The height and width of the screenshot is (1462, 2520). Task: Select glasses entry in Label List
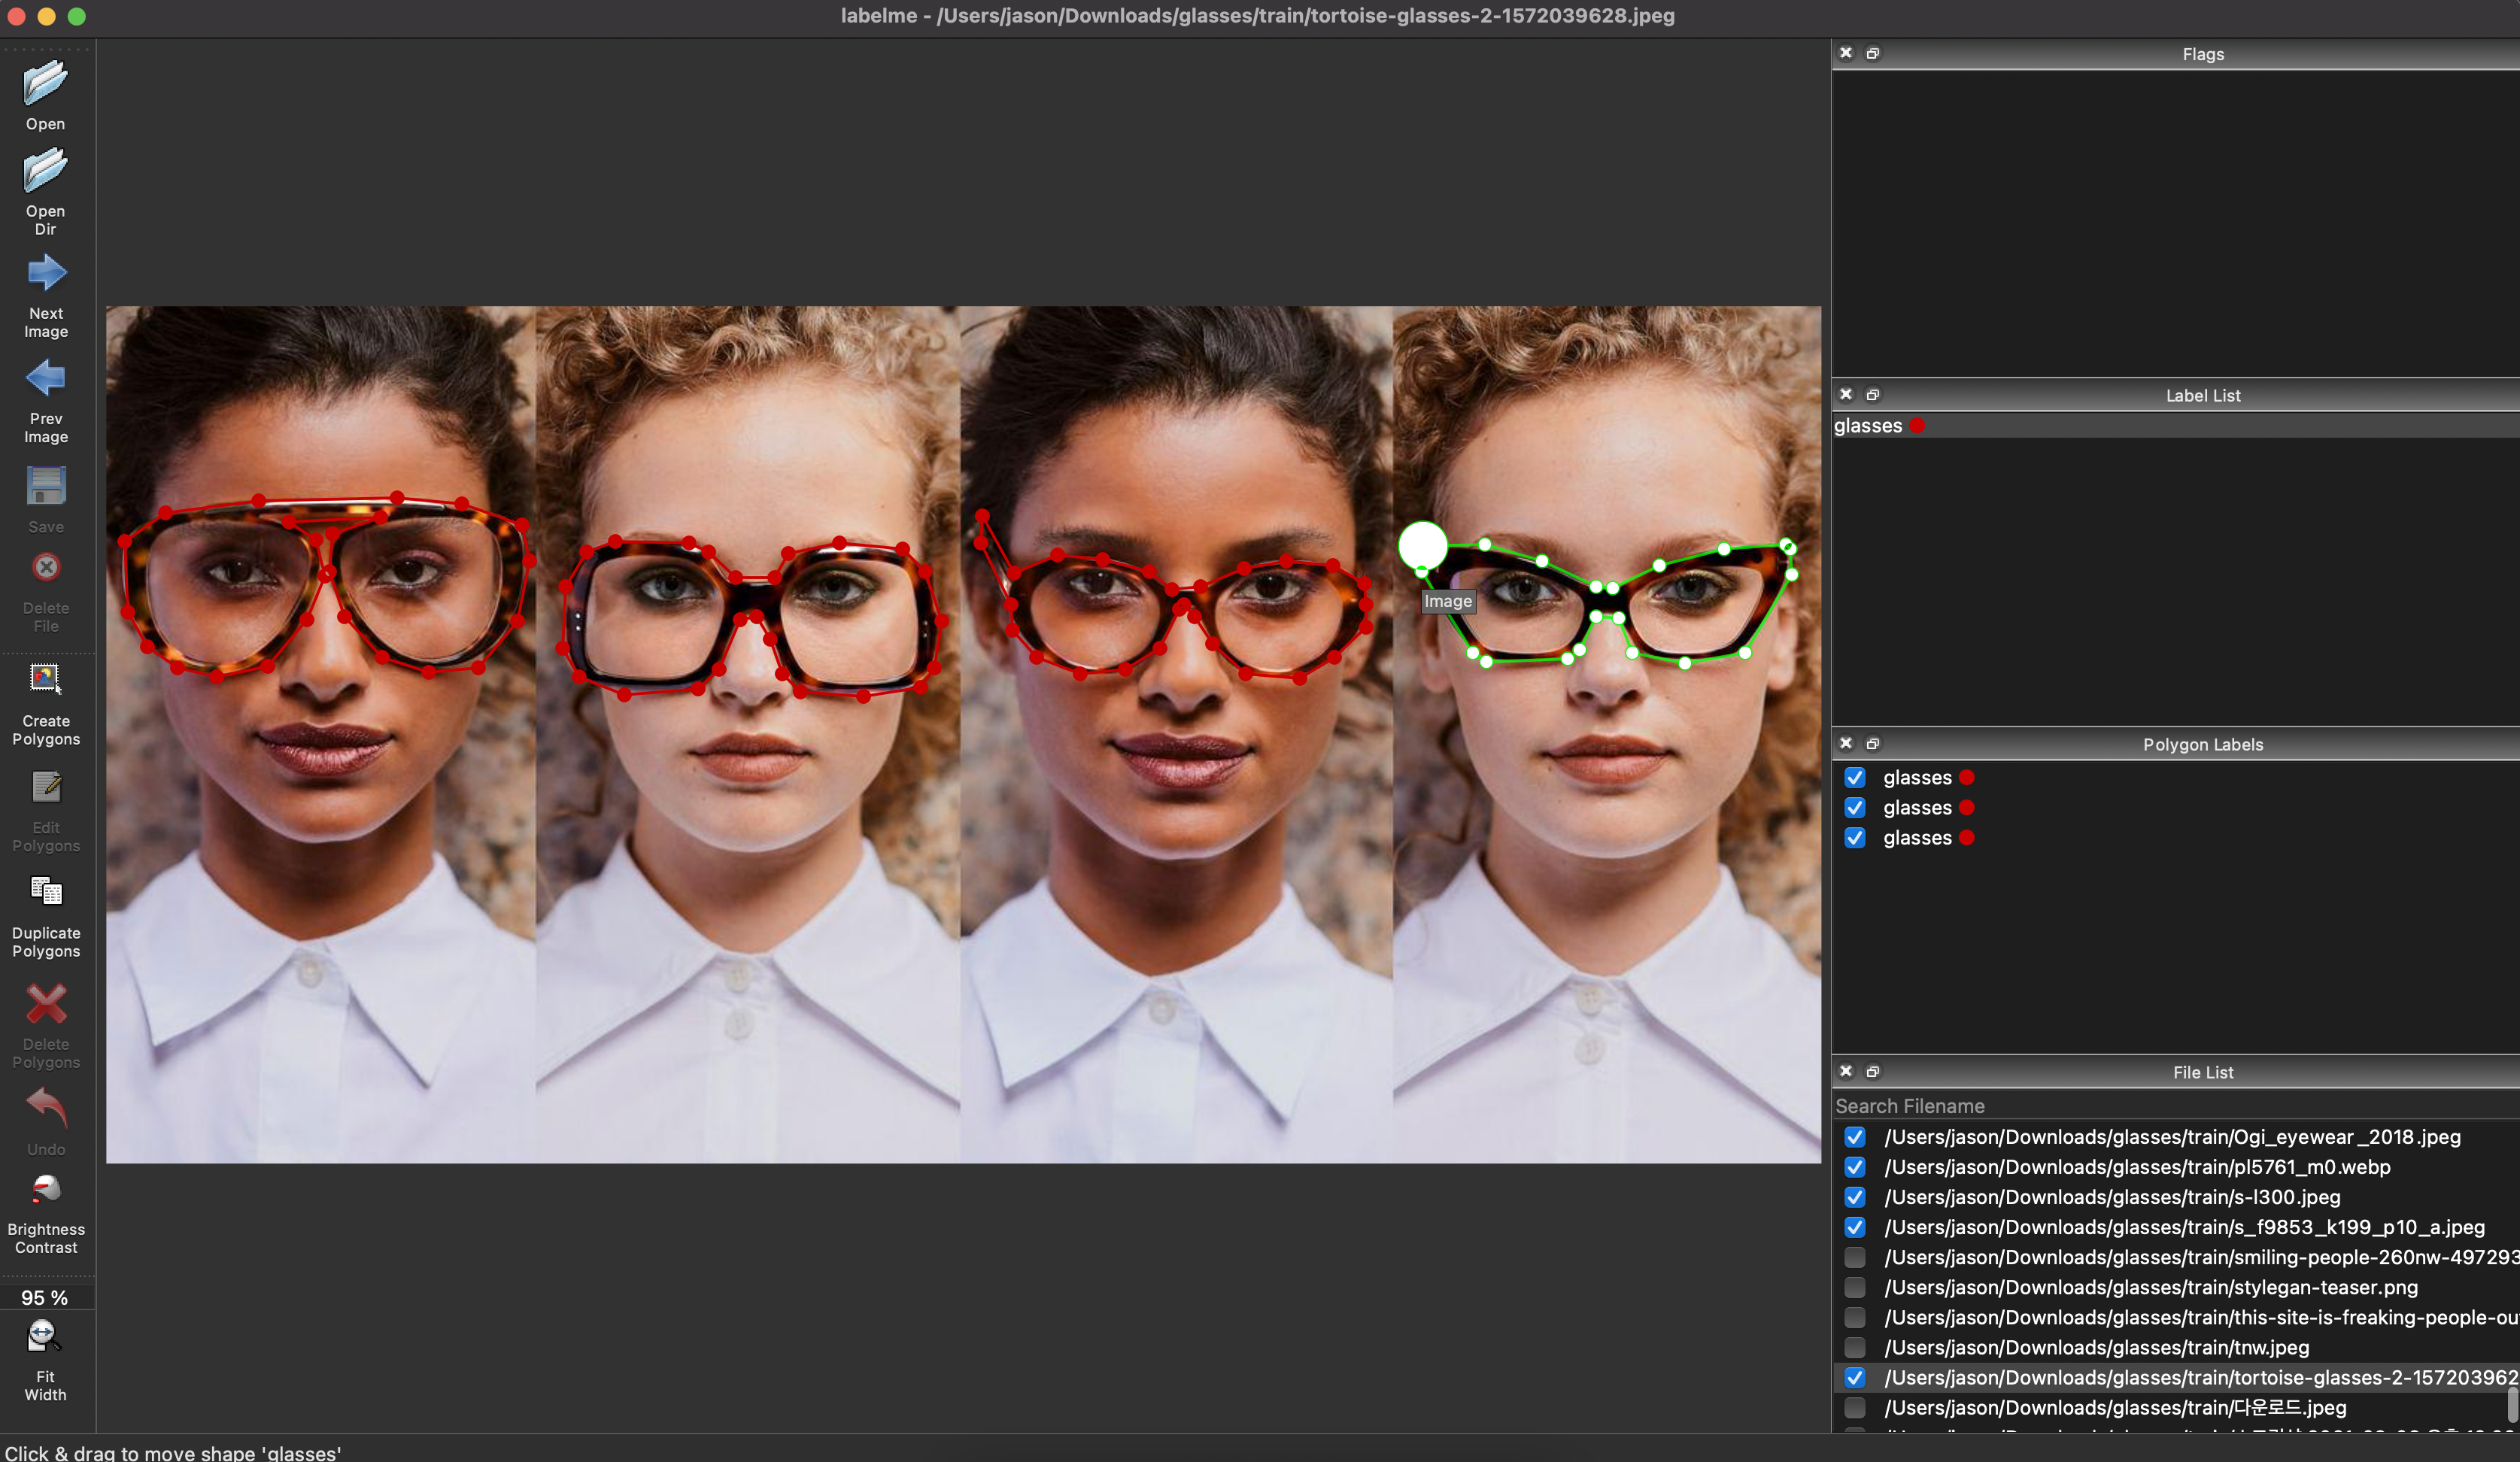point(1868,426)
